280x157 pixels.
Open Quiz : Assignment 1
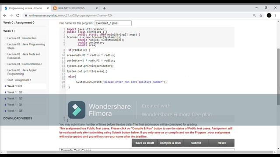click(x=19, y=80)
